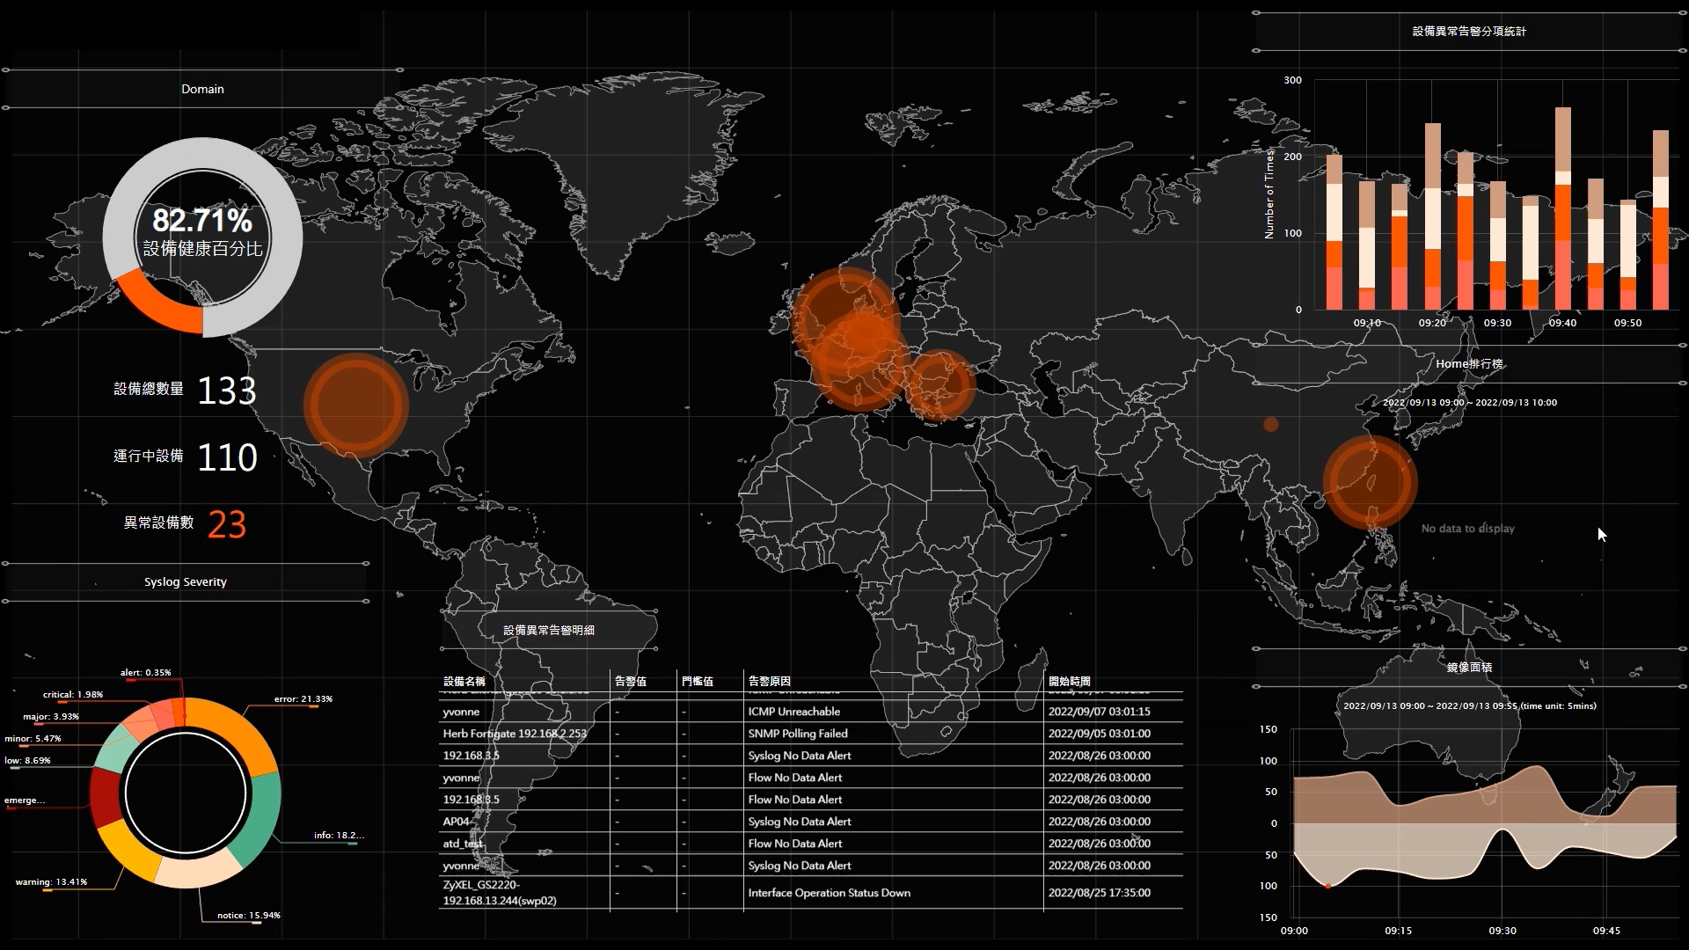Select the orange bubble over Taiwan
The image size is (1689, 950).
tap(1370, 482)
